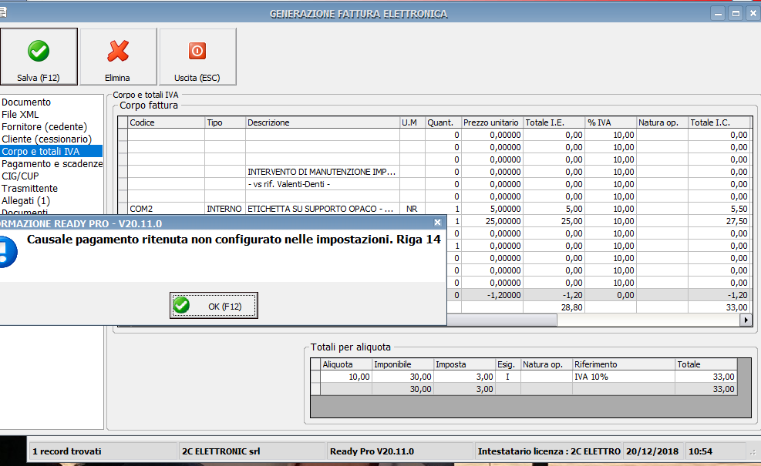Click the -1,20000 unit price cell
This screenshot has width=761, height=466.
coord(492,295)
